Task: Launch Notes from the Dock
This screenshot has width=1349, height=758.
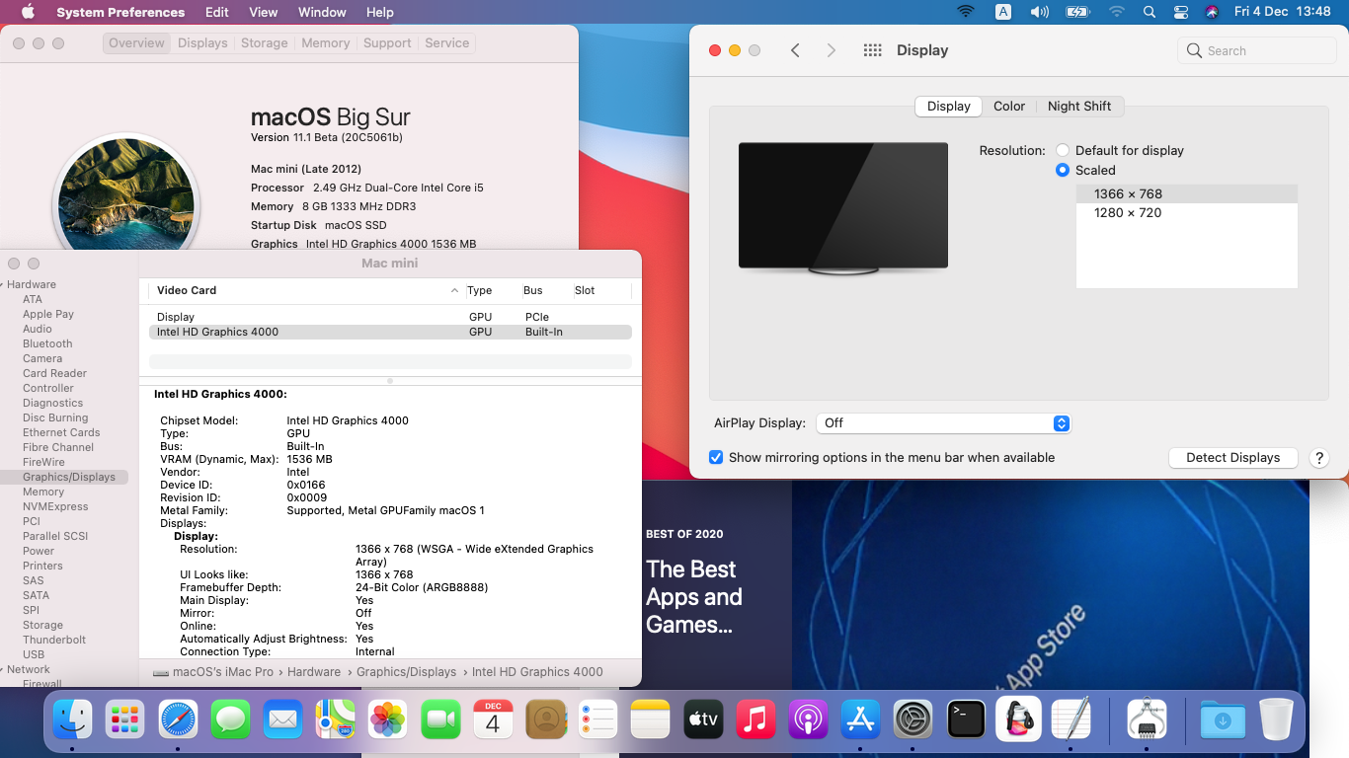Action: 651,720
